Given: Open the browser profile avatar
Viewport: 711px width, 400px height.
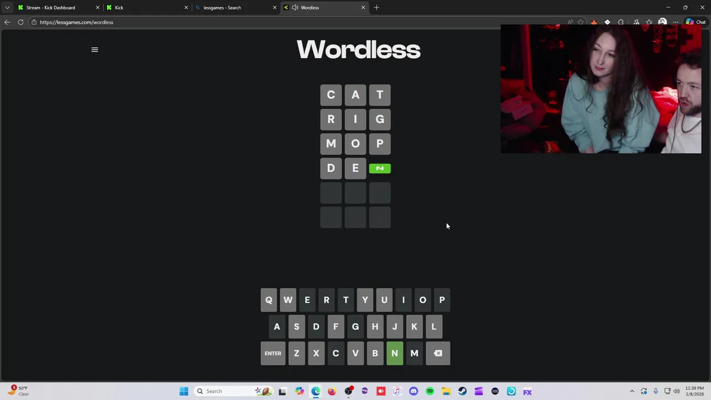Looking at the screenshot, I should 662,22.
